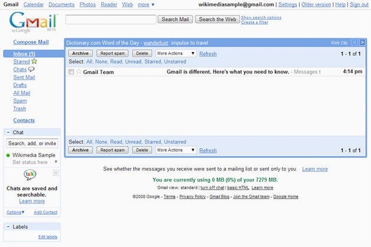Click Edit labels
Viewport: 371px width, 247px height.
click(x=48, y=237)
